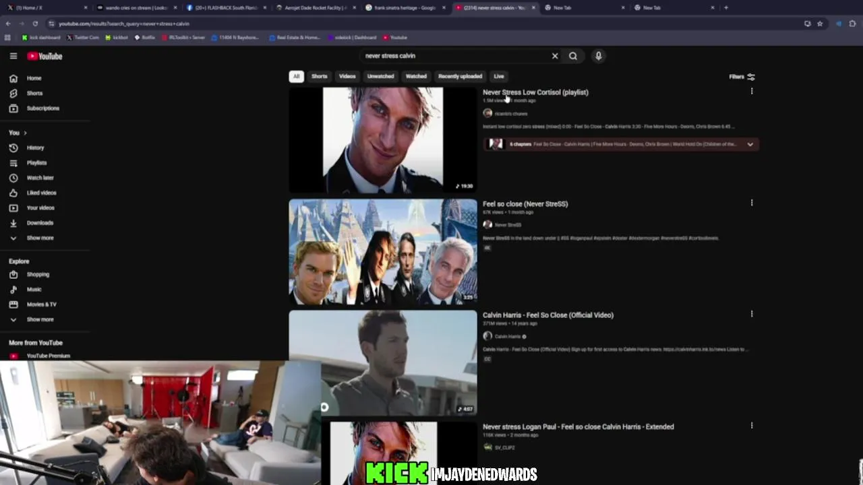Image resolution: width=863 pixels, height=485 pixels.
Task: Open kick dashboard bookmark
Action: point(41,38)
